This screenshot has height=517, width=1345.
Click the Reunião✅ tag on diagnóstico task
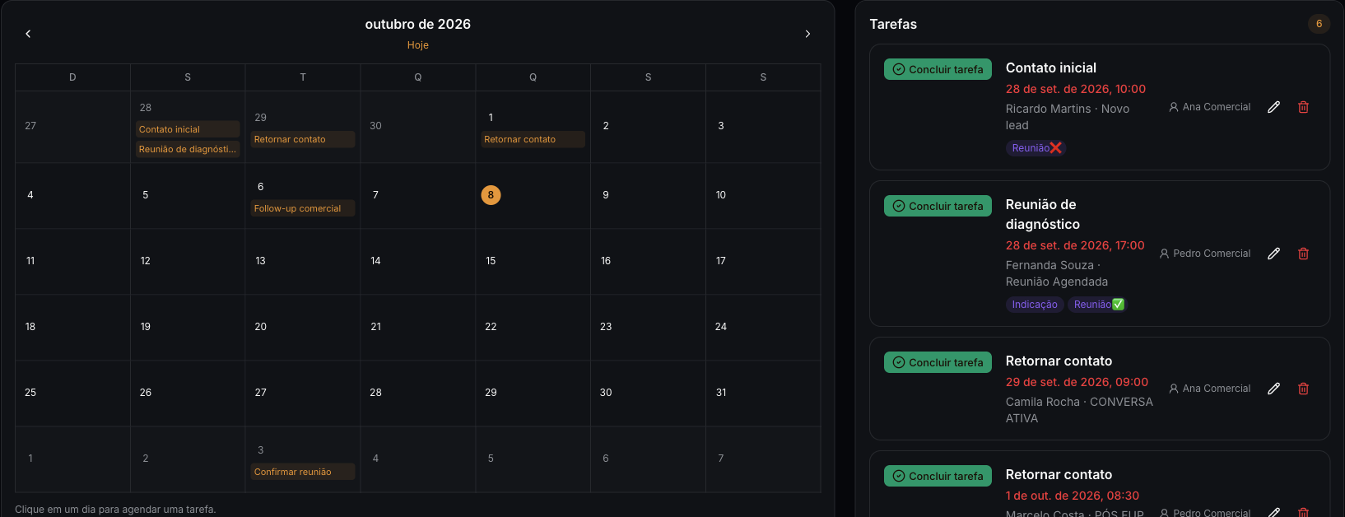click(x=1097, y=305)
